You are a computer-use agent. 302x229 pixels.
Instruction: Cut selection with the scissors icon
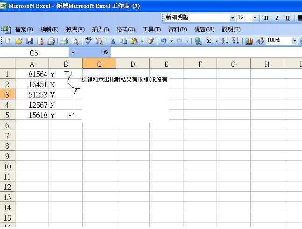point(113,41)
